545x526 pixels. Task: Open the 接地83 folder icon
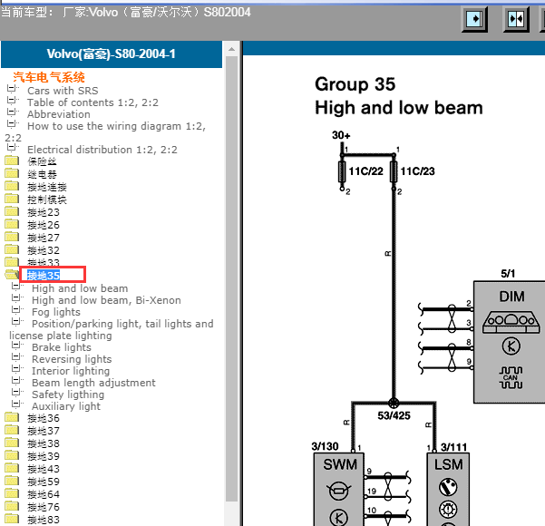(x=12, y=519)
